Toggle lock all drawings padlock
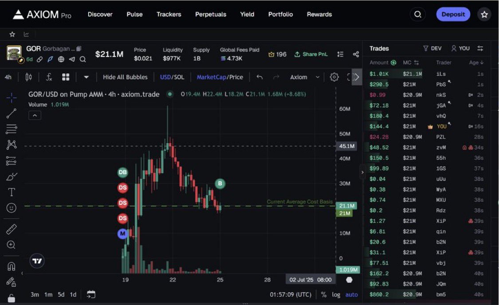 [x=12, y=298]
